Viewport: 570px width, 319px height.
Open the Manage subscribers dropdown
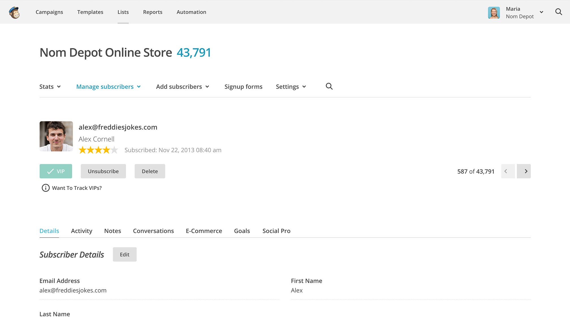click(108, 87)
